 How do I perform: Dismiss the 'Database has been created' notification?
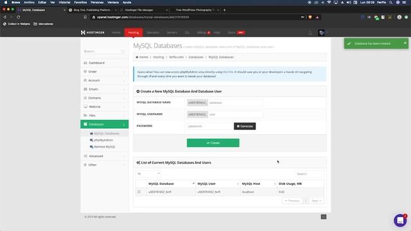(x=405, y=43)
